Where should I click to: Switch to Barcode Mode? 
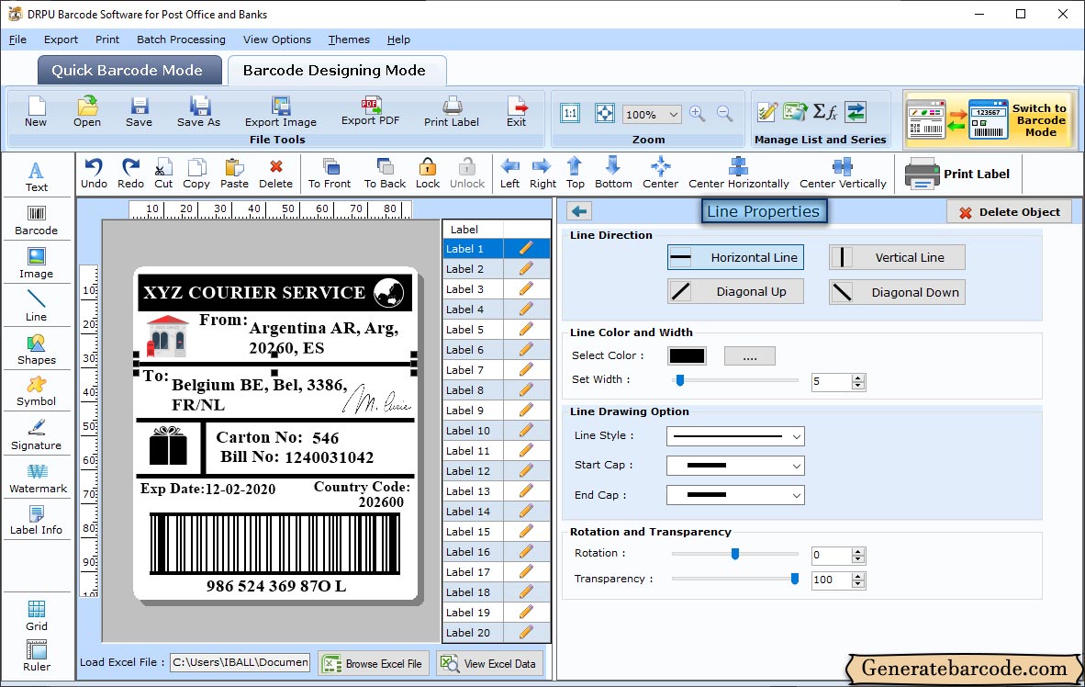pyautogui.click(x=990, y=119)
